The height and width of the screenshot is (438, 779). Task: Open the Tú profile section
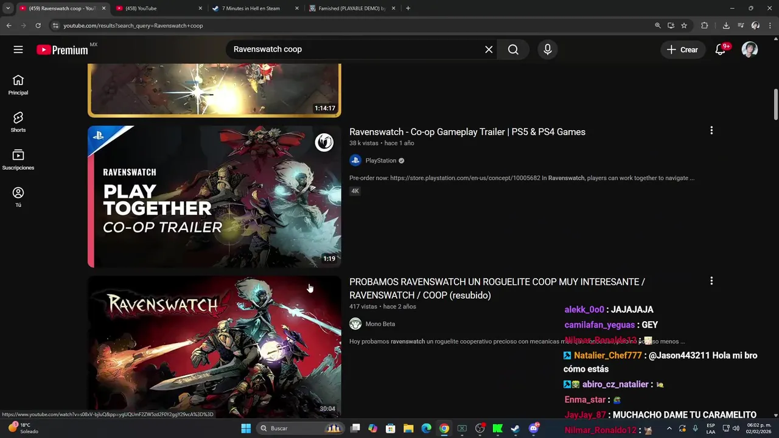click(x=18, y=197)
